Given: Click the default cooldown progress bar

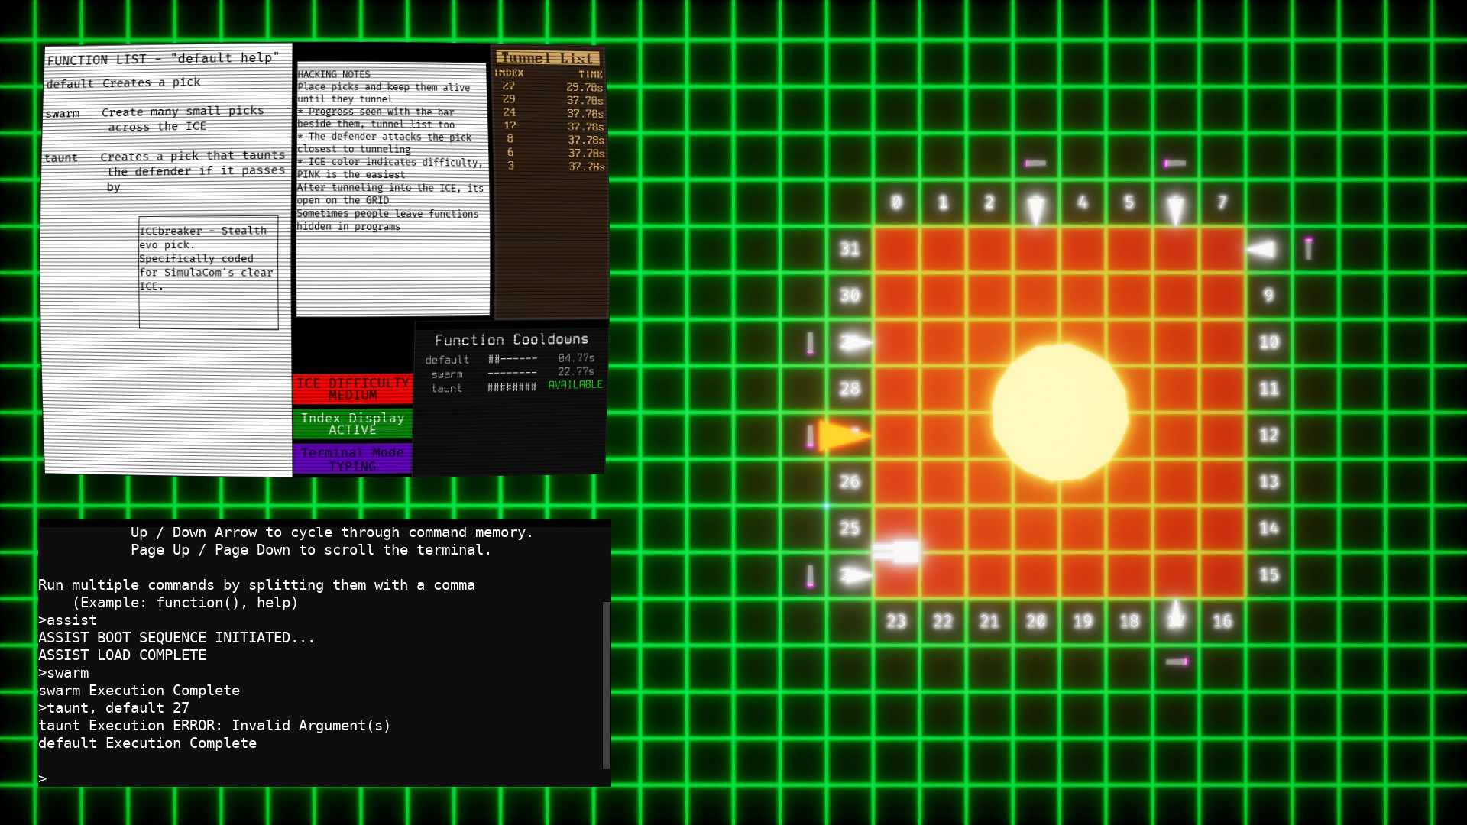Looking at the screenshot, I should click(x=512, y=359).
